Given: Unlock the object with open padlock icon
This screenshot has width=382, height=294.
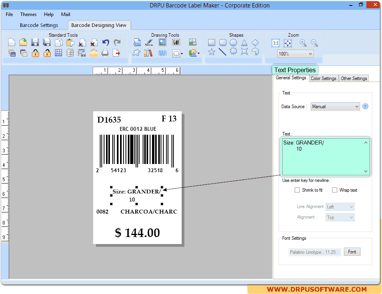Looking at the screenshot, I should 47,53.
